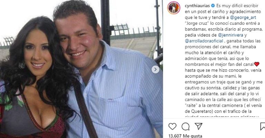Follow the @arrolladoraoficial mention link

(204, 41)
